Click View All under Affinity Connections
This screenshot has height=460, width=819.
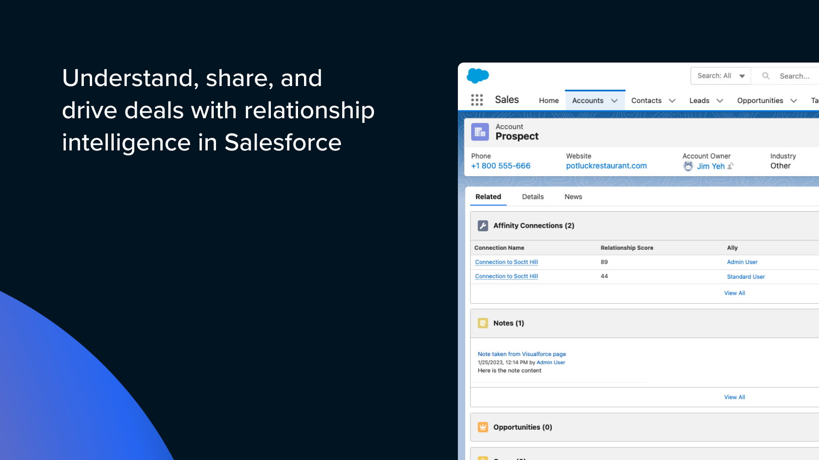734,293
